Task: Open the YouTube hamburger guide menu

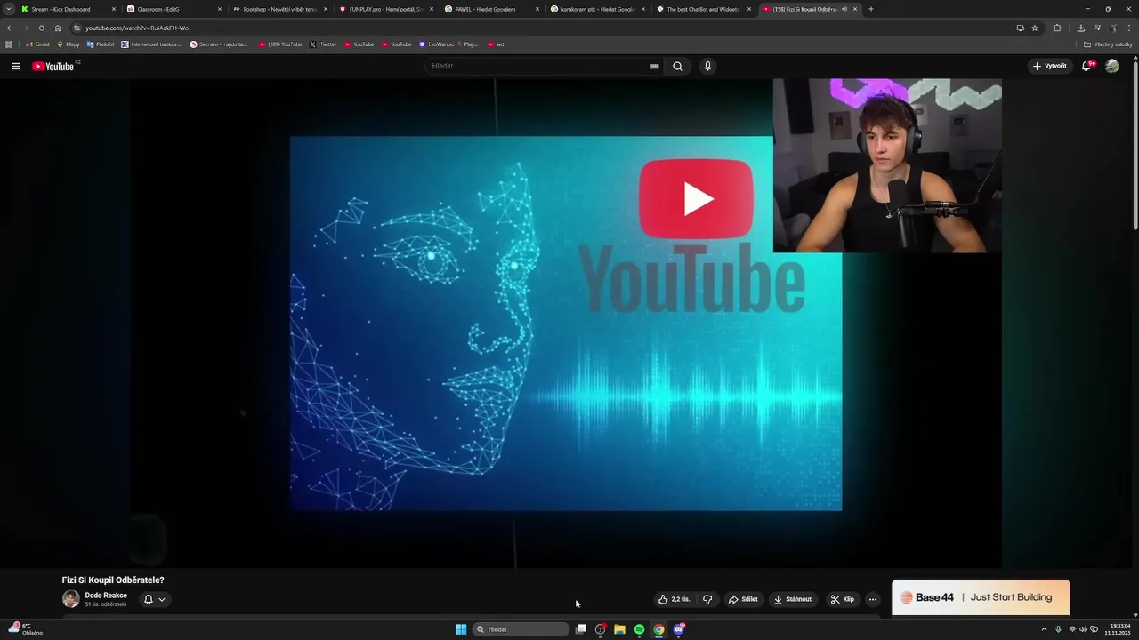Action: pyautogui.click(x=15, y=66)
